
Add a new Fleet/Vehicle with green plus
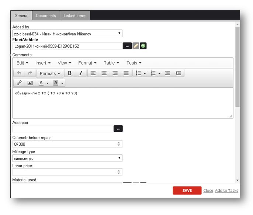143,46
